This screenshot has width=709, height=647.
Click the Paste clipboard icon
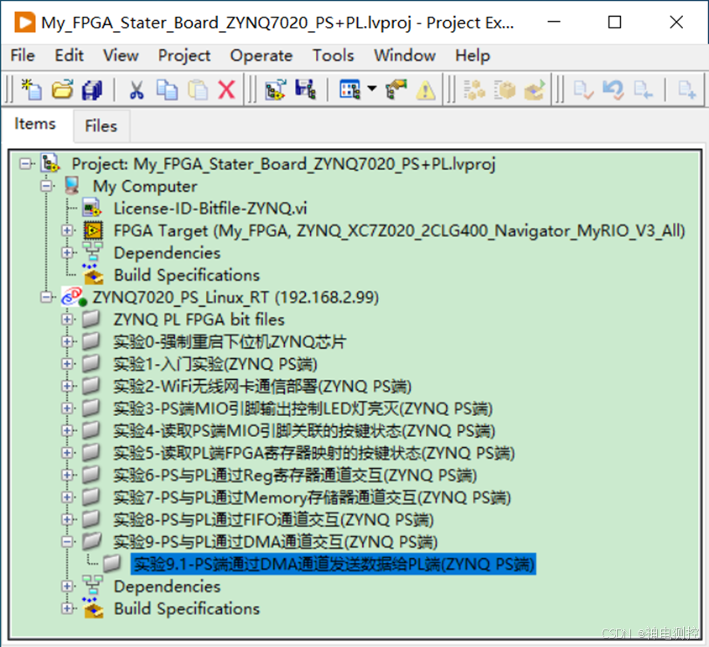197,90
